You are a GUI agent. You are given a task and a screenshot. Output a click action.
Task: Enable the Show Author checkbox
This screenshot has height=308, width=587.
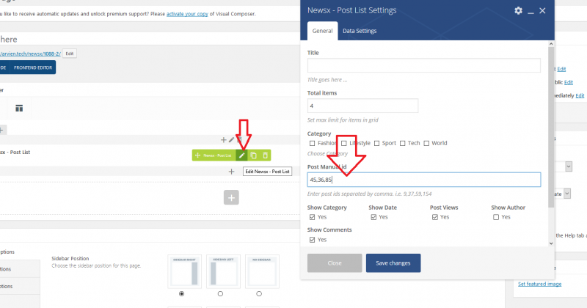(x=497, y=217)
